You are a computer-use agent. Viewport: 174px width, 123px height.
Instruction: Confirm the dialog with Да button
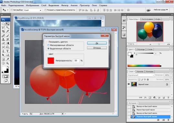point(97,43)
